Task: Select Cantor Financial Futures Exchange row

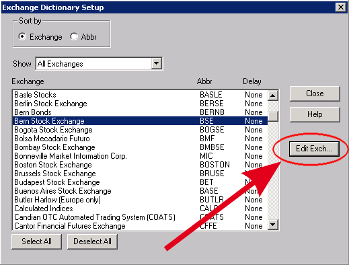Action: pyautogui.click(x=141, y=226)
